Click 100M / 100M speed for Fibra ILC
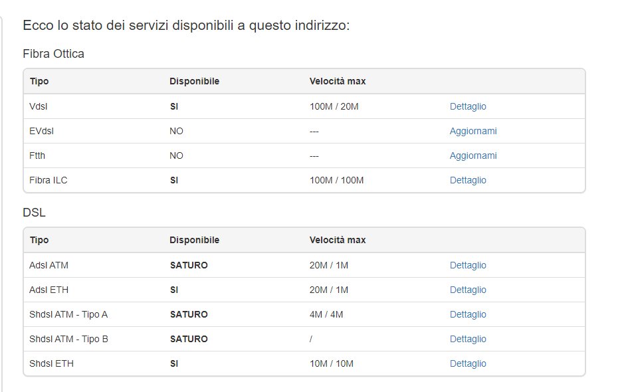Image resolution: width=628 pixels, height=392 pixels. [x=336, y=180]
